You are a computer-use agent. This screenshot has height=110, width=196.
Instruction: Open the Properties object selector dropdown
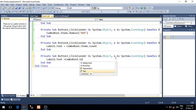pyautogui.click(x=194, y=34)
